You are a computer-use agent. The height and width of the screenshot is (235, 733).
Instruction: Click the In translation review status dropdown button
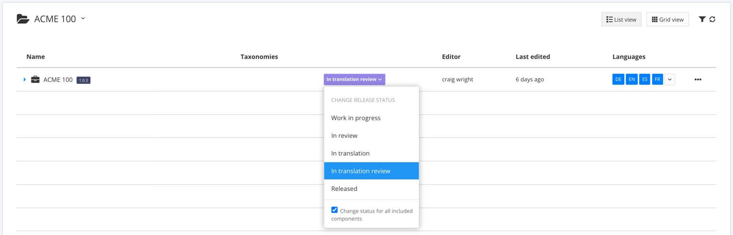[x=354, y=79]
